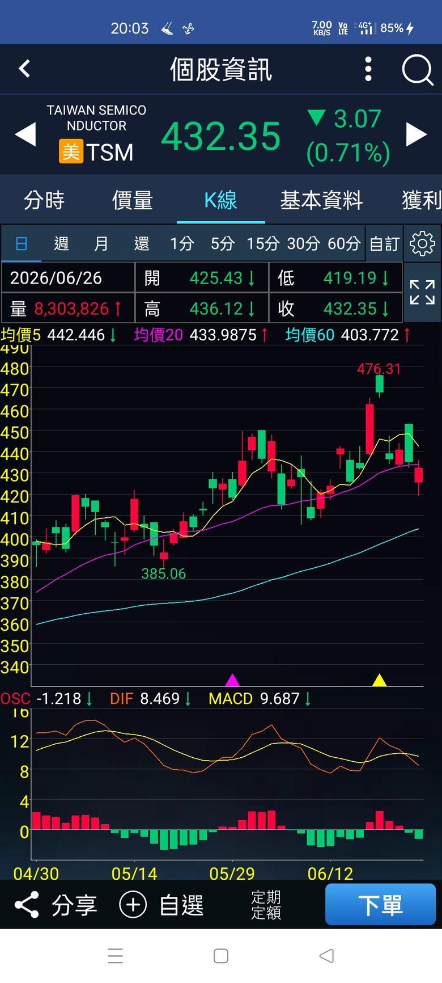Open the three-dot more options menu

click(368, 69)
